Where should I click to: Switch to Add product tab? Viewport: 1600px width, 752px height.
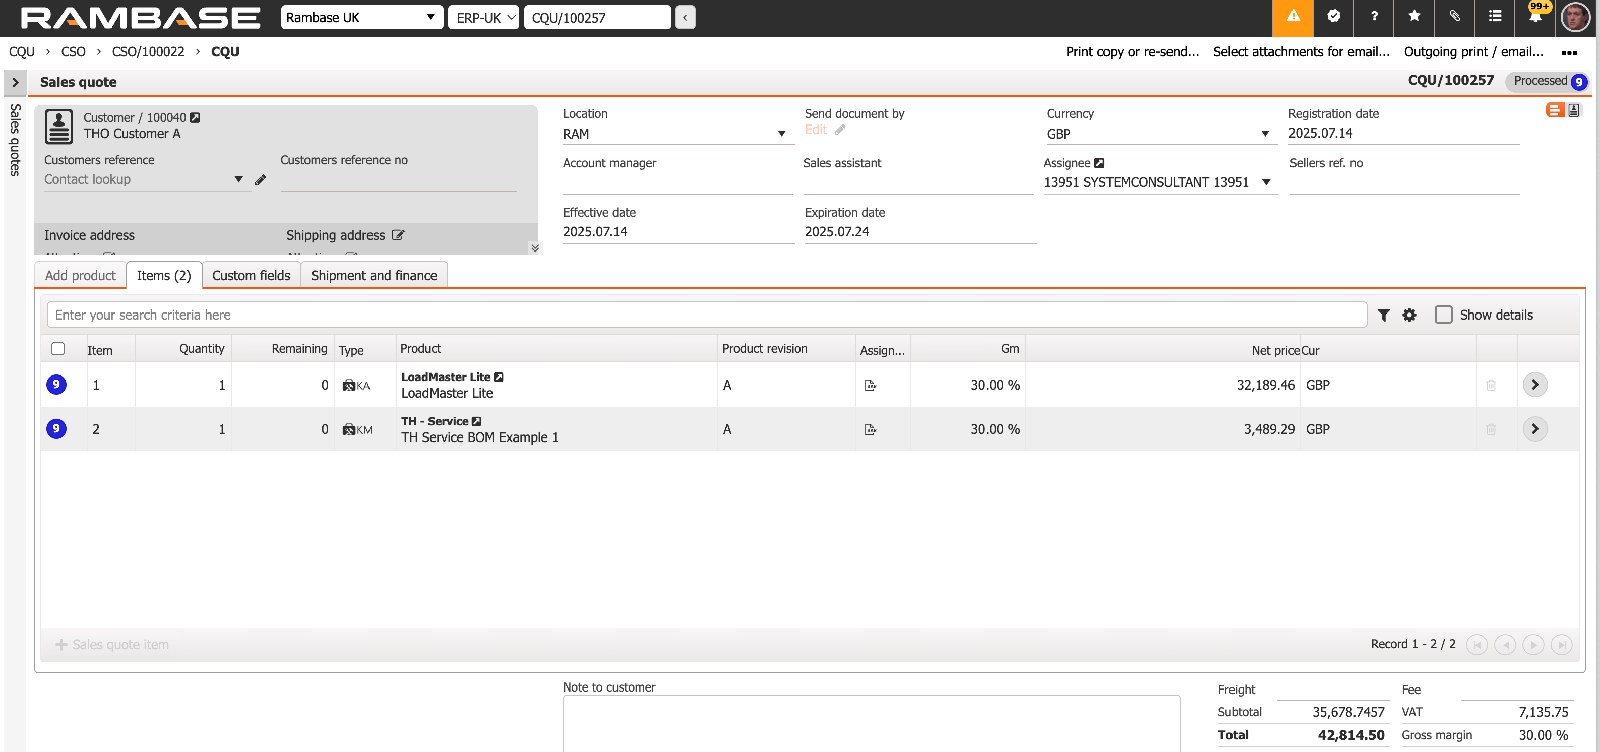click(80, 276)
